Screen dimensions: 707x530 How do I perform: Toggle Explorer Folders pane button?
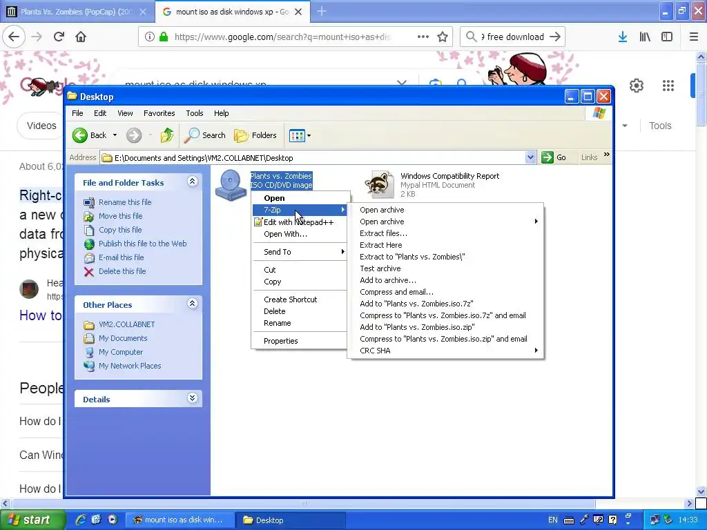coord(255,135)
